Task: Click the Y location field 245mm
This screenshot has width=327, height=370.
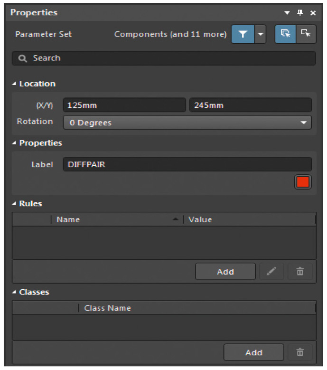Action: (250, 105)
